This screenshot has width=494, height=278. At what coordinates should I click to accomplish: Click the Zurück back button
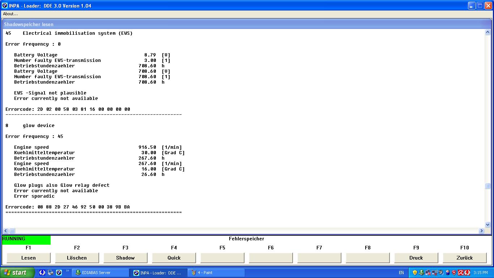(x=464, y=258)
